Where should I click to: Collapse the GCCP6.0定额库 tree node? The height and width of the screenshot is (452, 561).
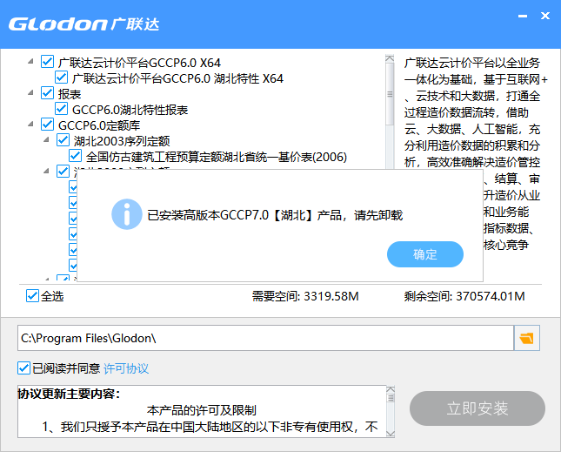coord(30,125)
